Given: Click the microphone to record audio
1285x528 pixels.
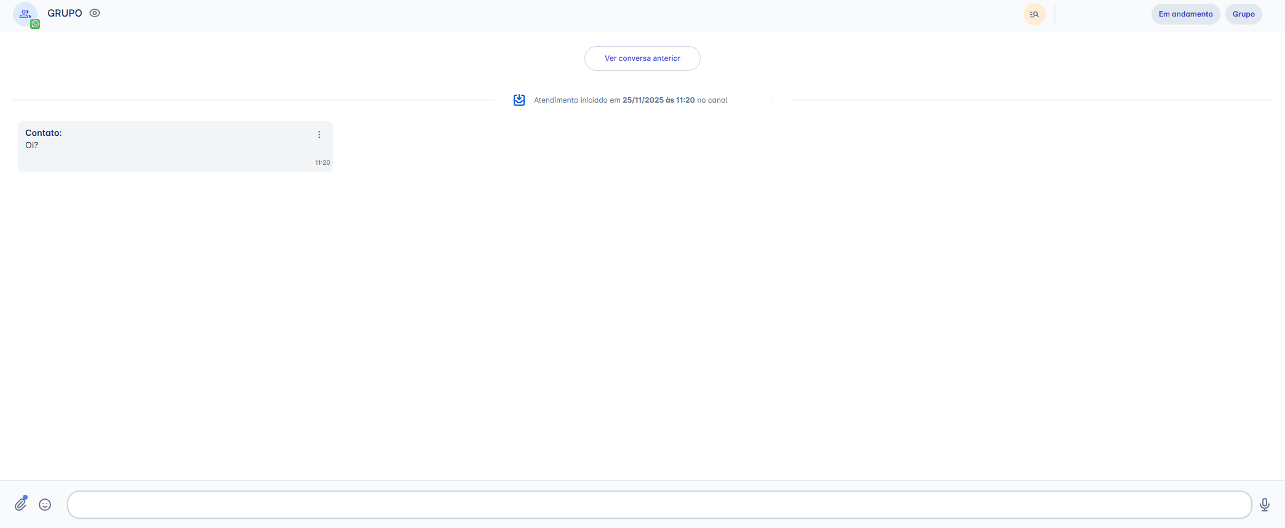Looking at the screenshot, I should [1264, 505].
